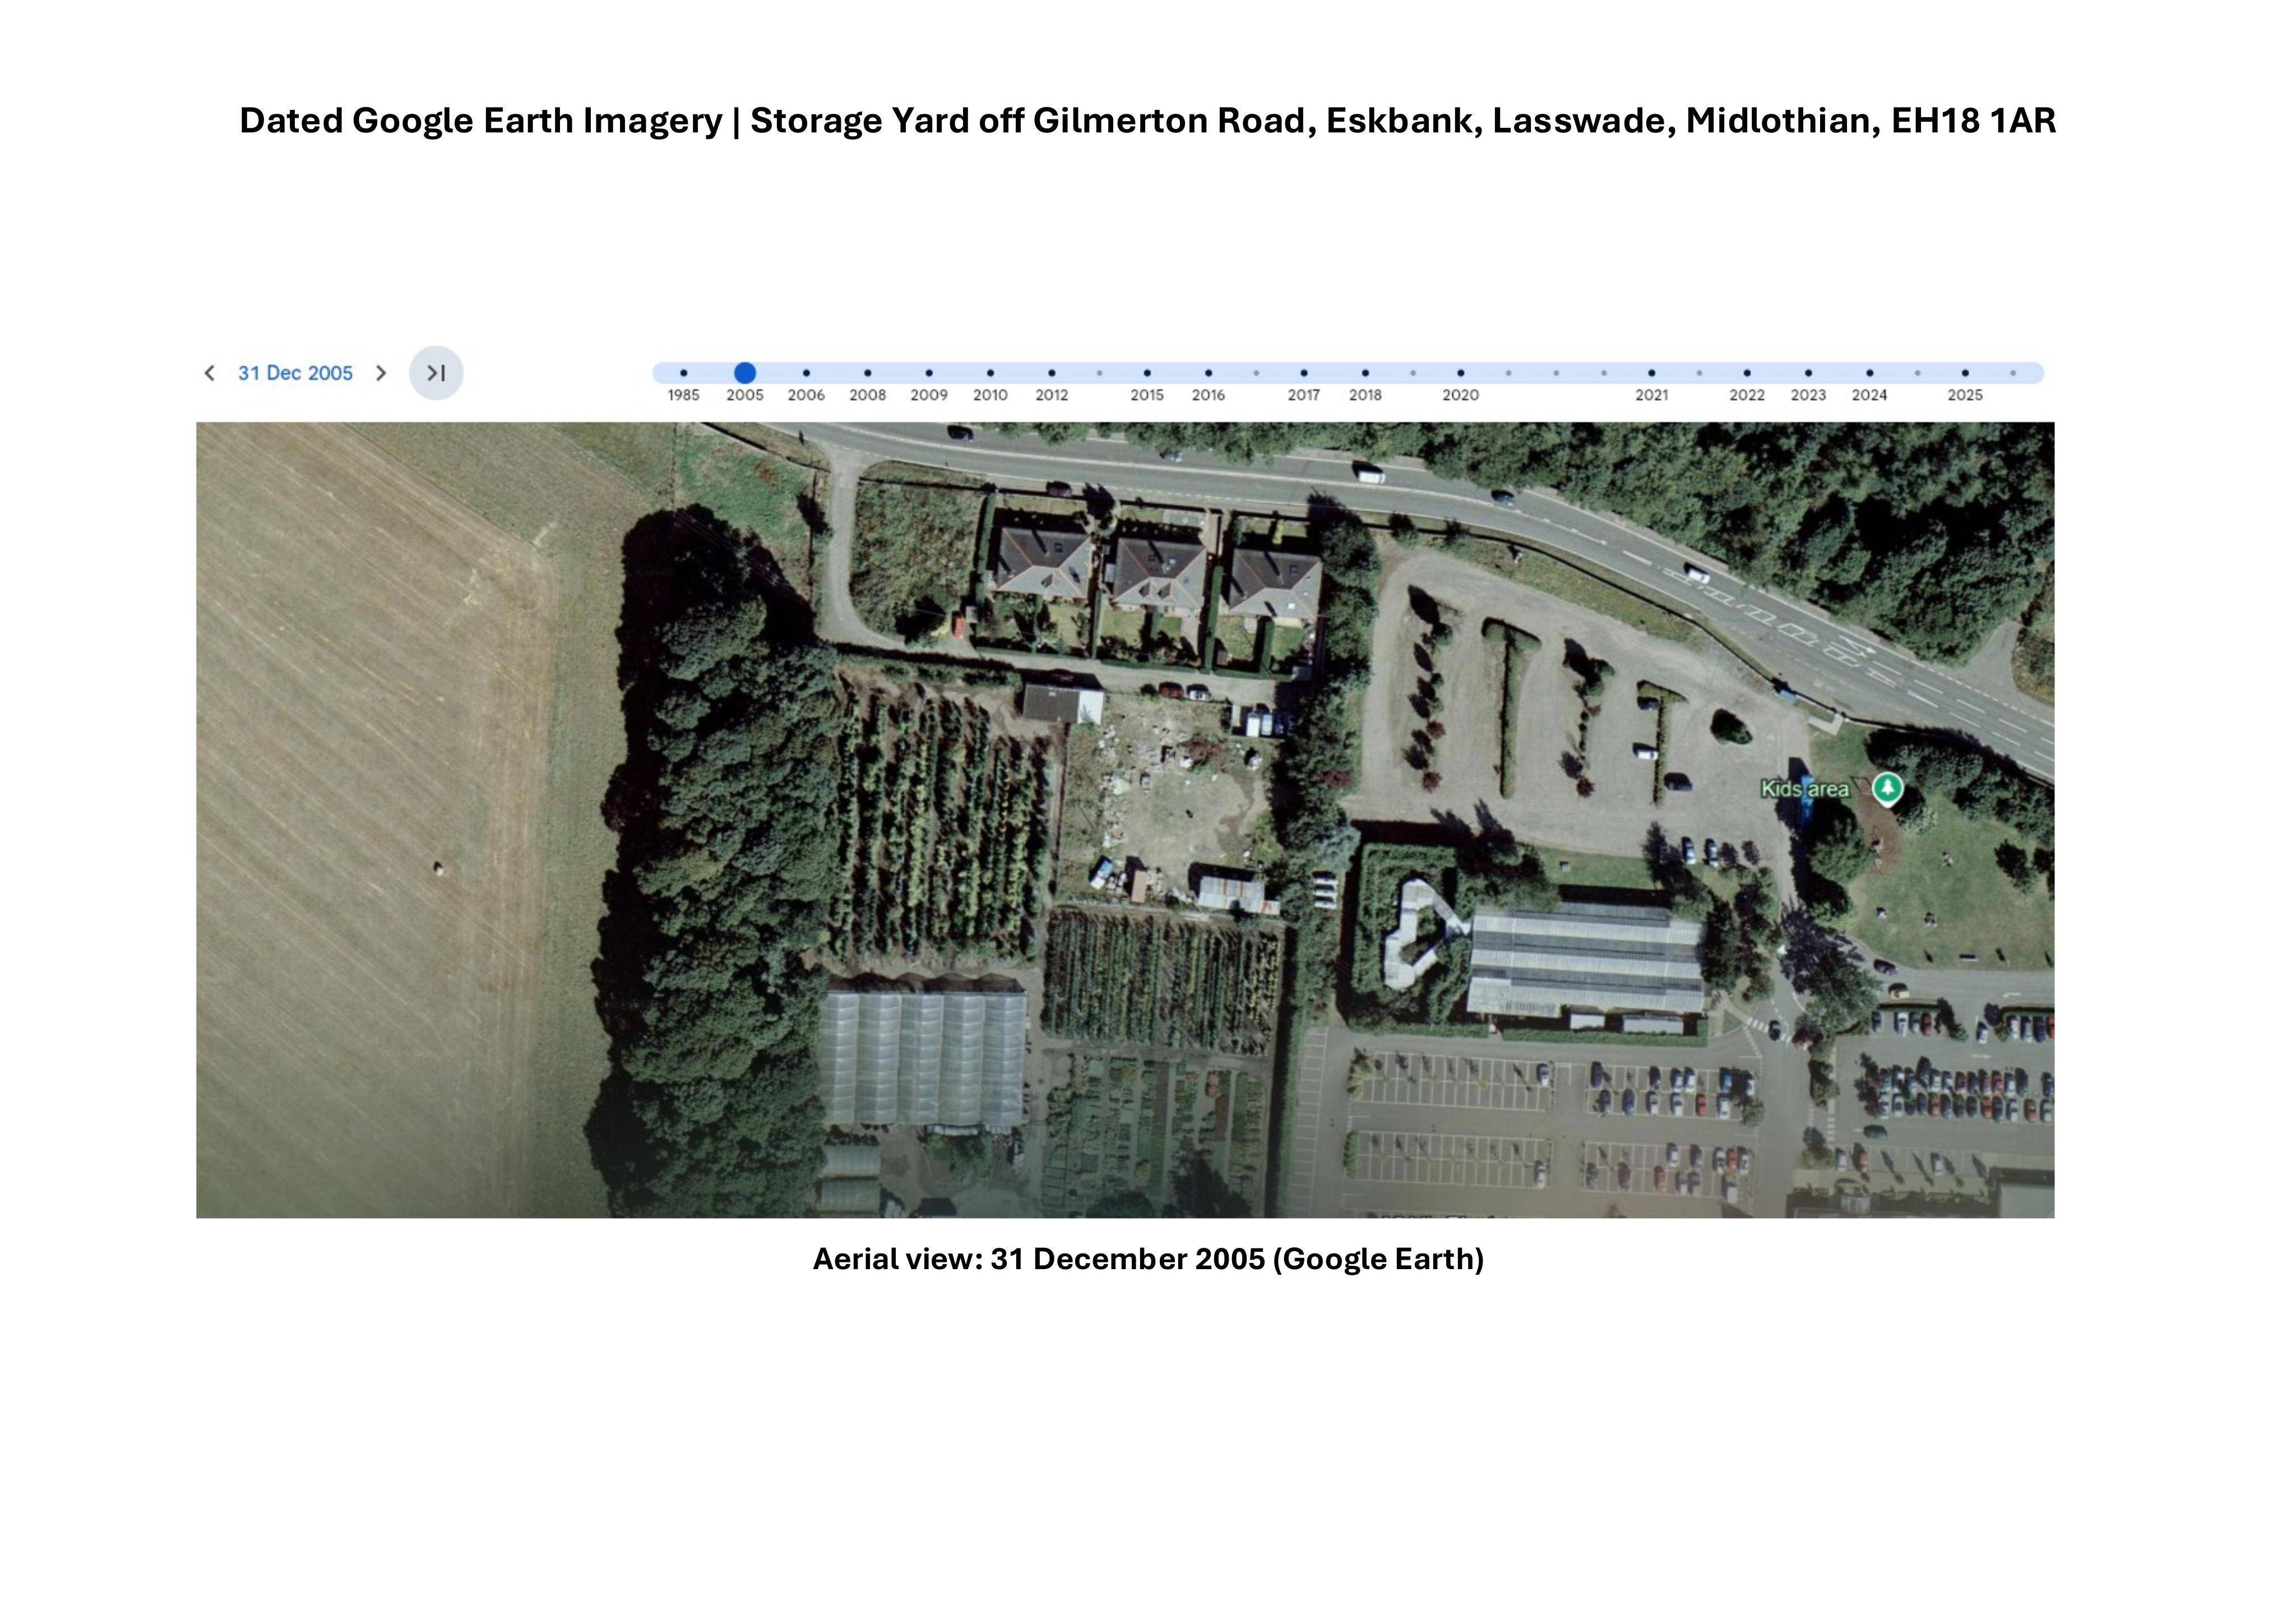
Task: Select the 2010 timeline marker
Action: [x=990, y=373]
